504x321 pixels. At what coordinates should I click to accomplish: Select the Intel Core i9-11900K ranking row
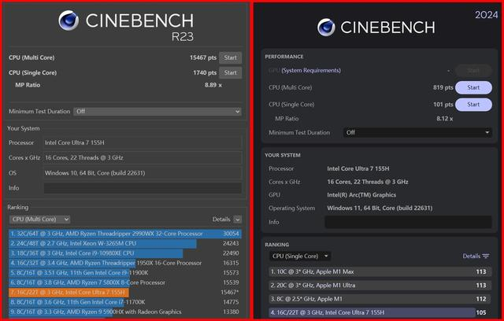point(125,273)
